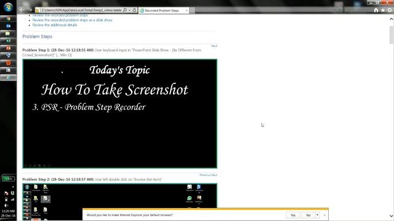The image size is (394, 221).
Task: Open the address bar dropdown arrow
Action: tap(129, 10)
